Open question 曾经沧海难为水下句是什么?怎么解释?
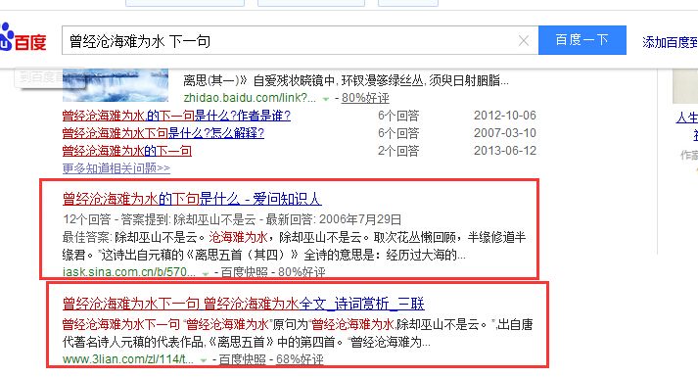698x378 pixels. pos(163,133)
